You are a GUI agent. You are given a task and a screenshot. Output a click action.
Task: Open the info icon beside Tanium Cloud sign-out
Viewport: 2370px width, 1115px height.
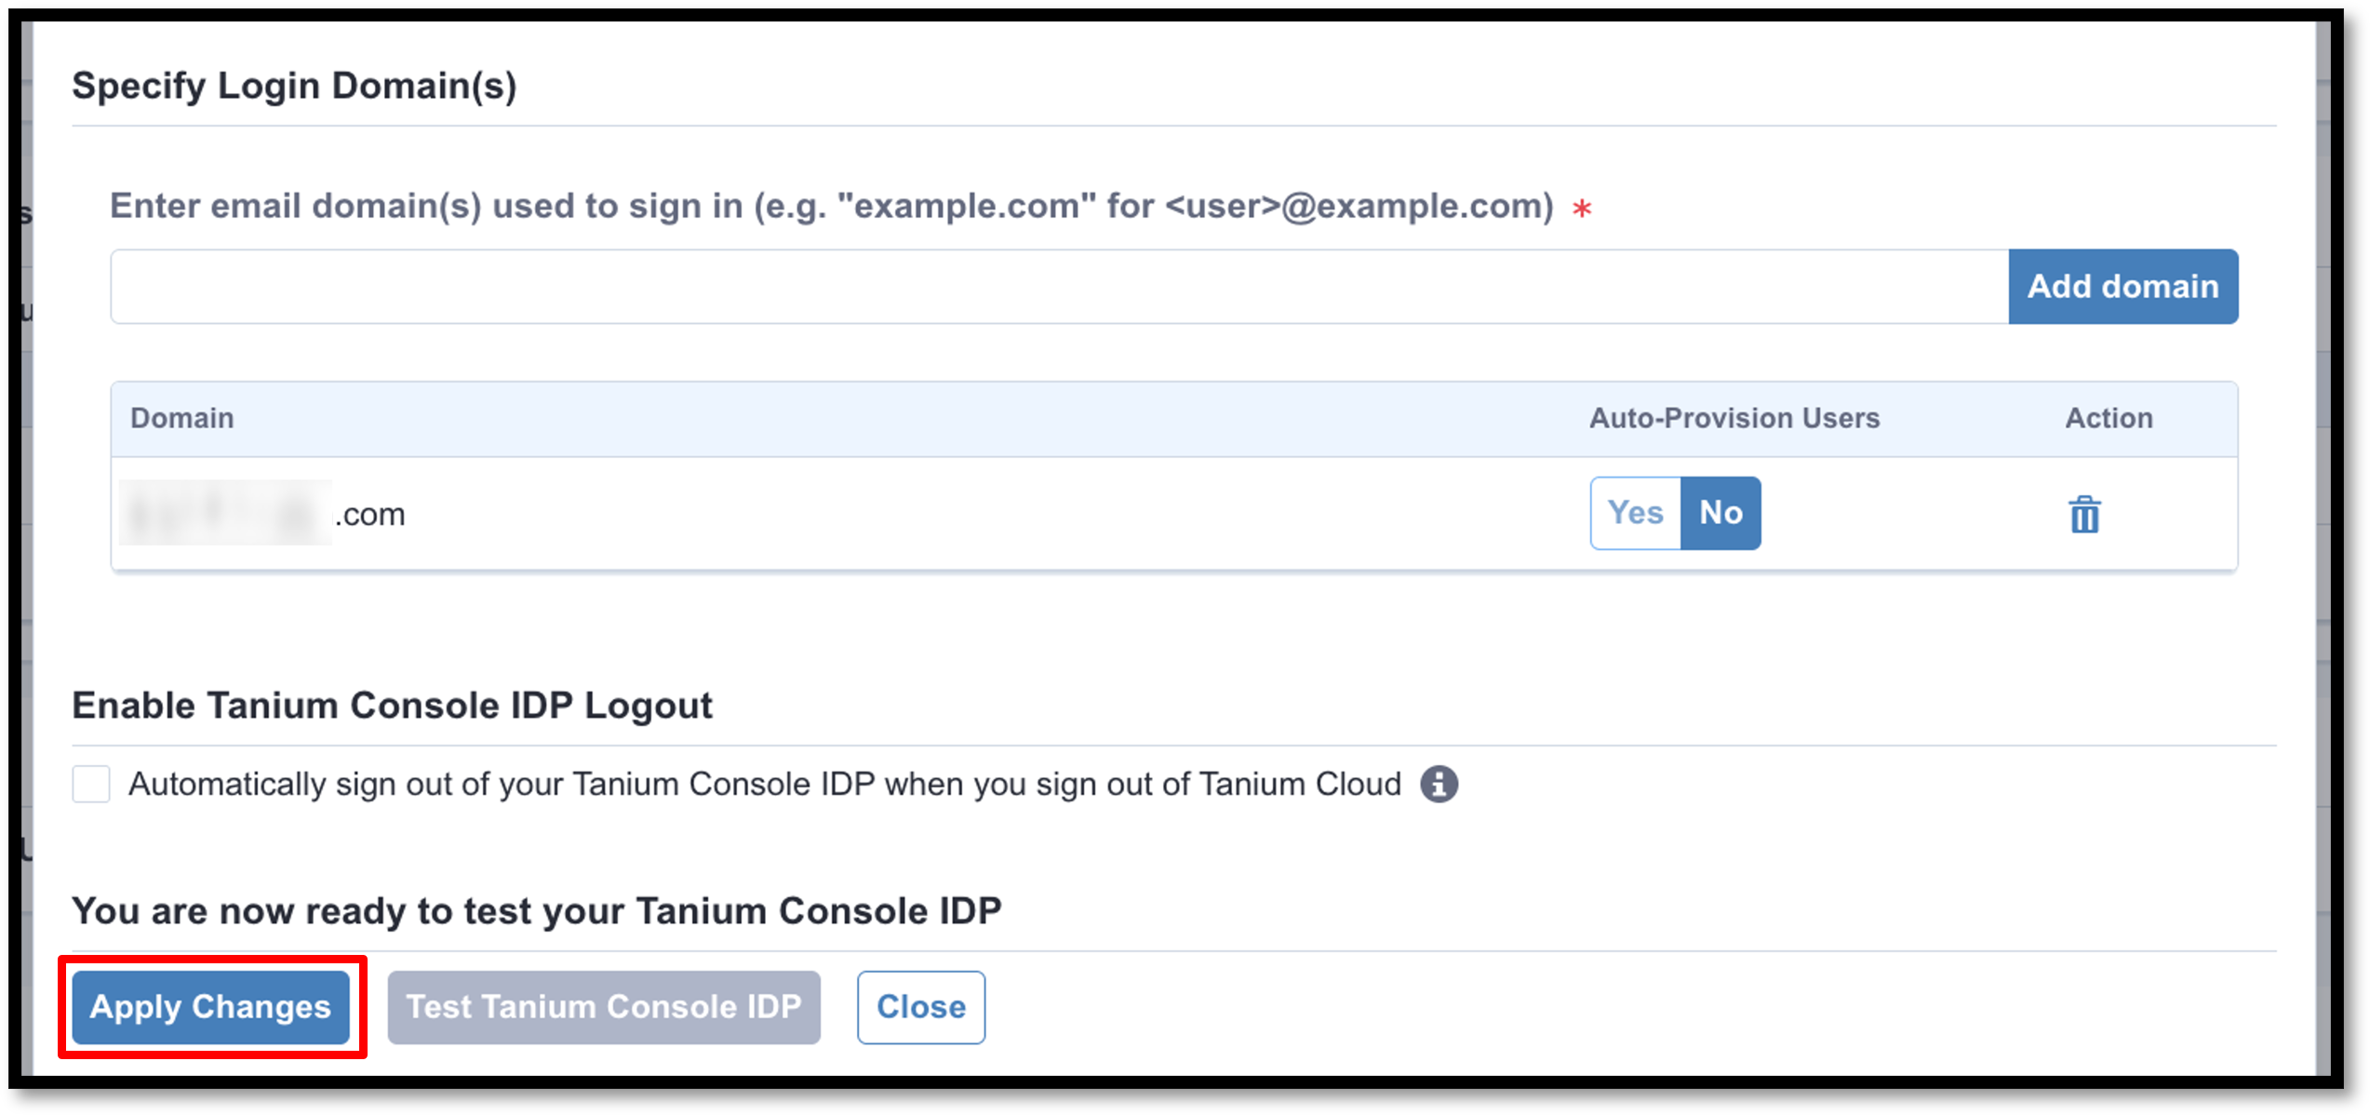1439,784
